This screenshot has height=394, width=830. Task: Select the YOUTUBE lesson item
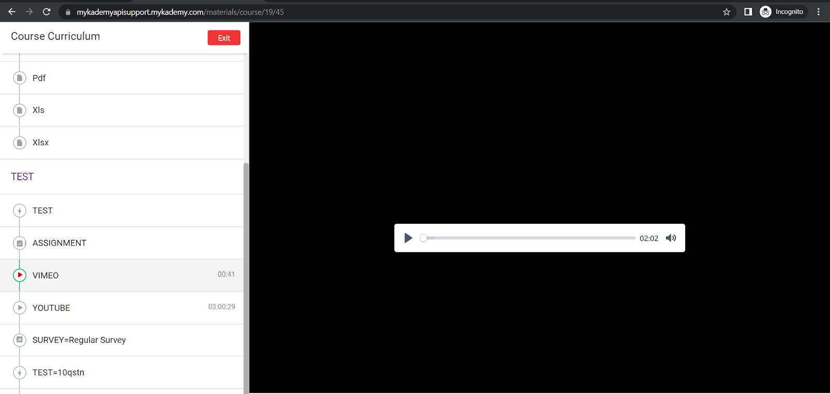coord(51,308)
